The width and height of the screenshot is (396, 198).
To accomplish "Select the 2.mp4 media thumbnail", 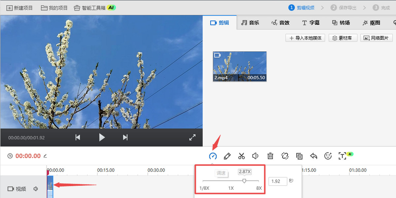I will (x=240, y=66).
